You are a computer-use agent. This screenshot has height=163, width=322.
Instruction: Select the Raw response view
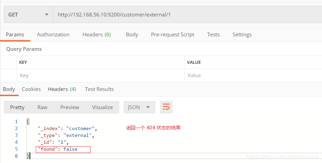point(42,107)
